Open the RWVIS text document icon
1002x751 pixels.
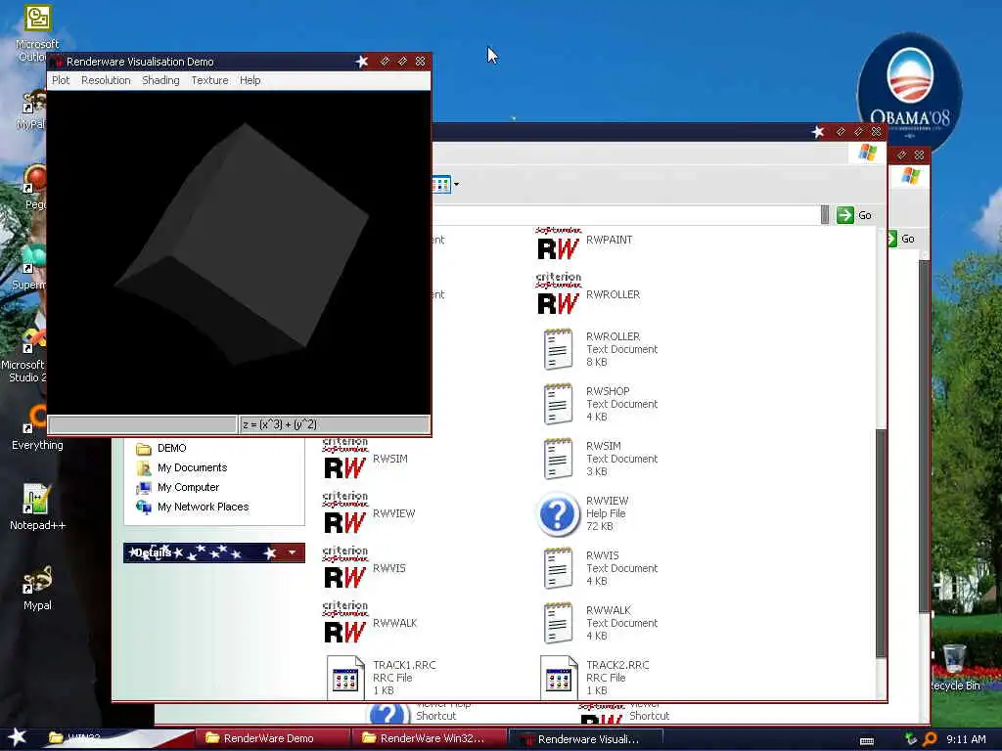[x=558, y=568]
